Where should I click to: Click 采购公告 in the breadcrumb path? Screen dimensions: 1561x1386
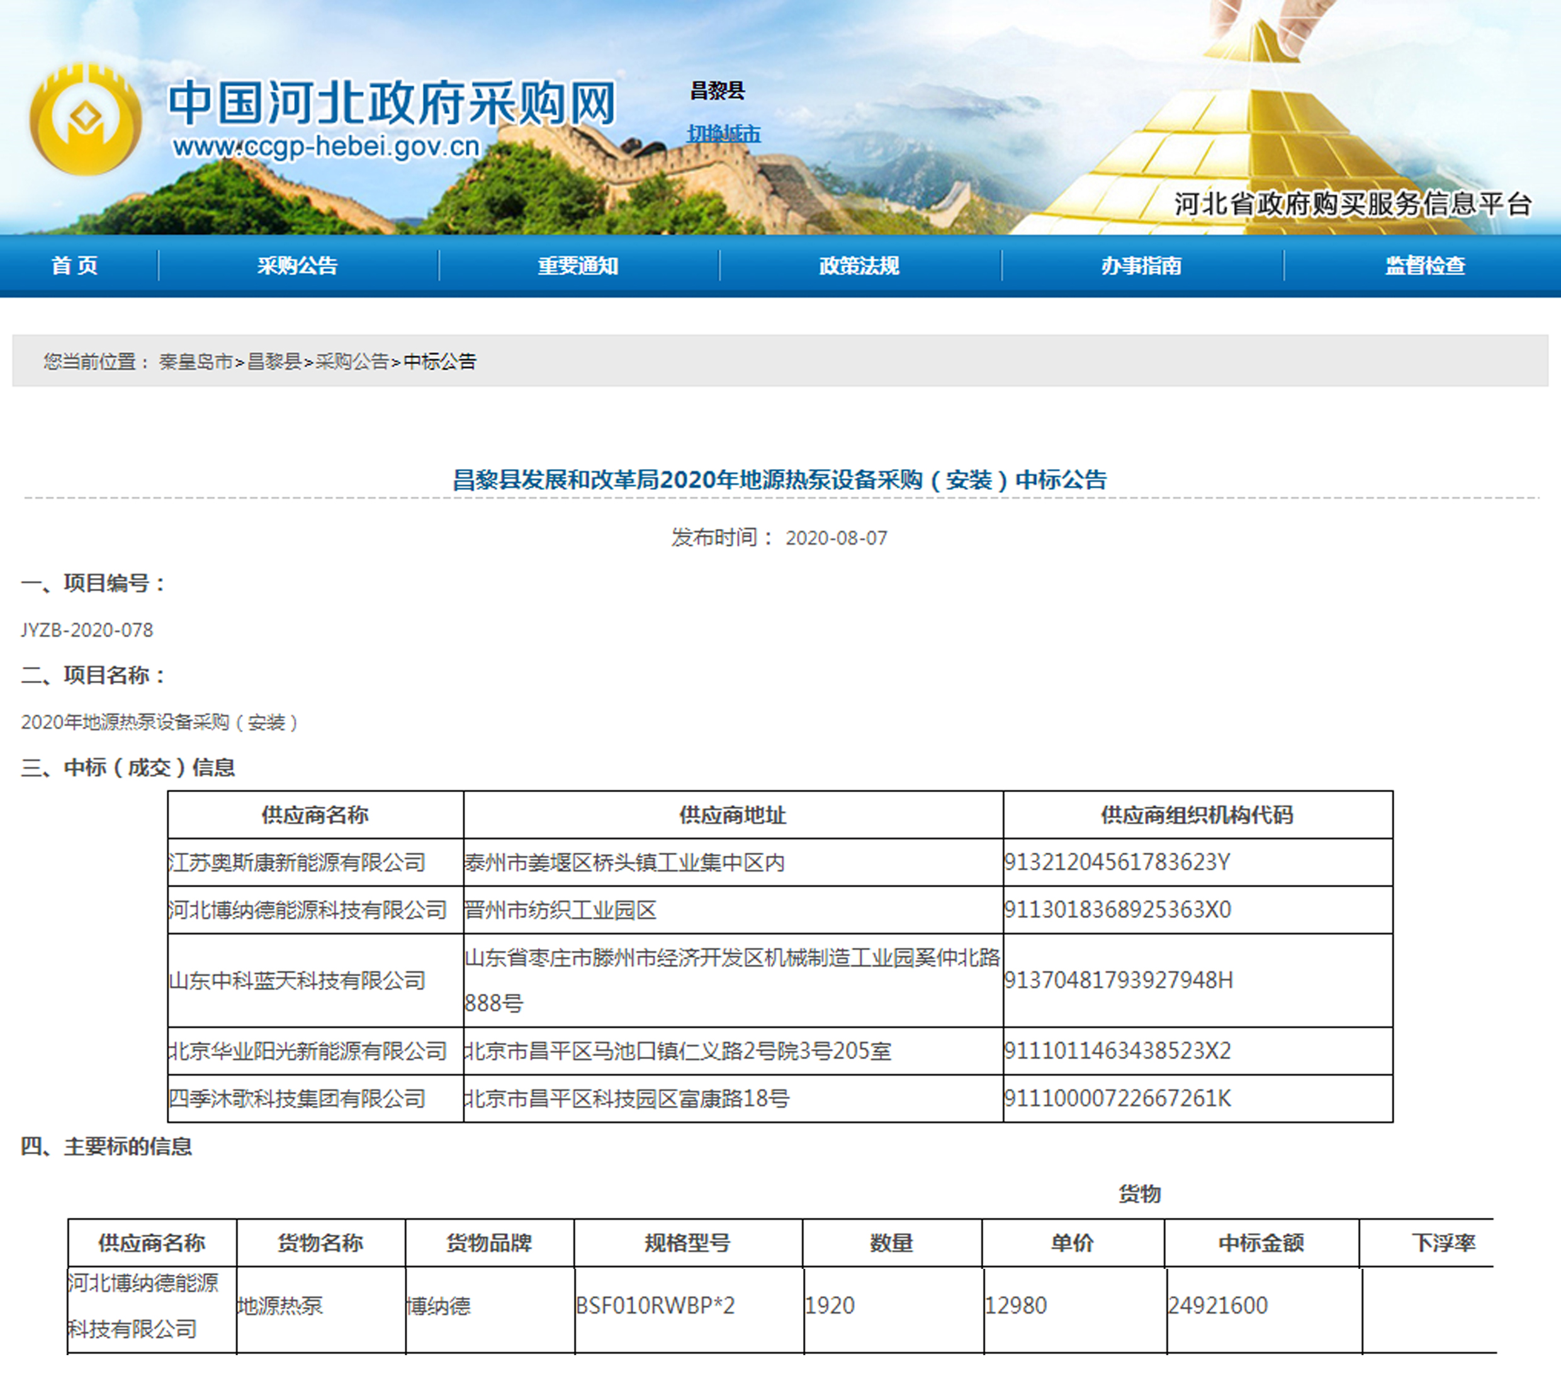(x=352, y=361)
